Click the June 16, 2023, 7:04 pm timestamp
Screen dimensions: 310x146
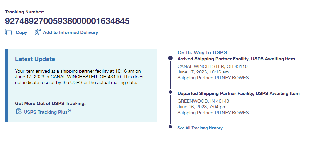[x=202, y=107]
